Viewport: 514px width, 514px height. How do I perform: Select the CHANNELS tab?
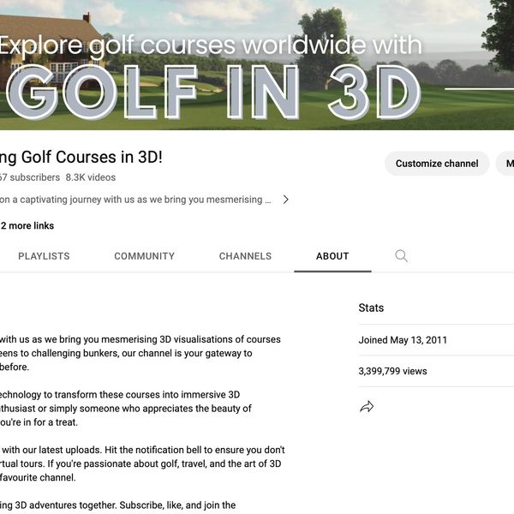point(245,256)
